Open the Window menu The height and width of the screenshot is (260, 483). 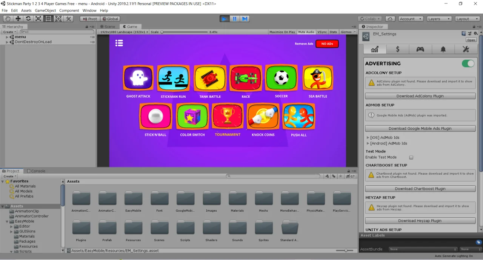coord(89,11)
